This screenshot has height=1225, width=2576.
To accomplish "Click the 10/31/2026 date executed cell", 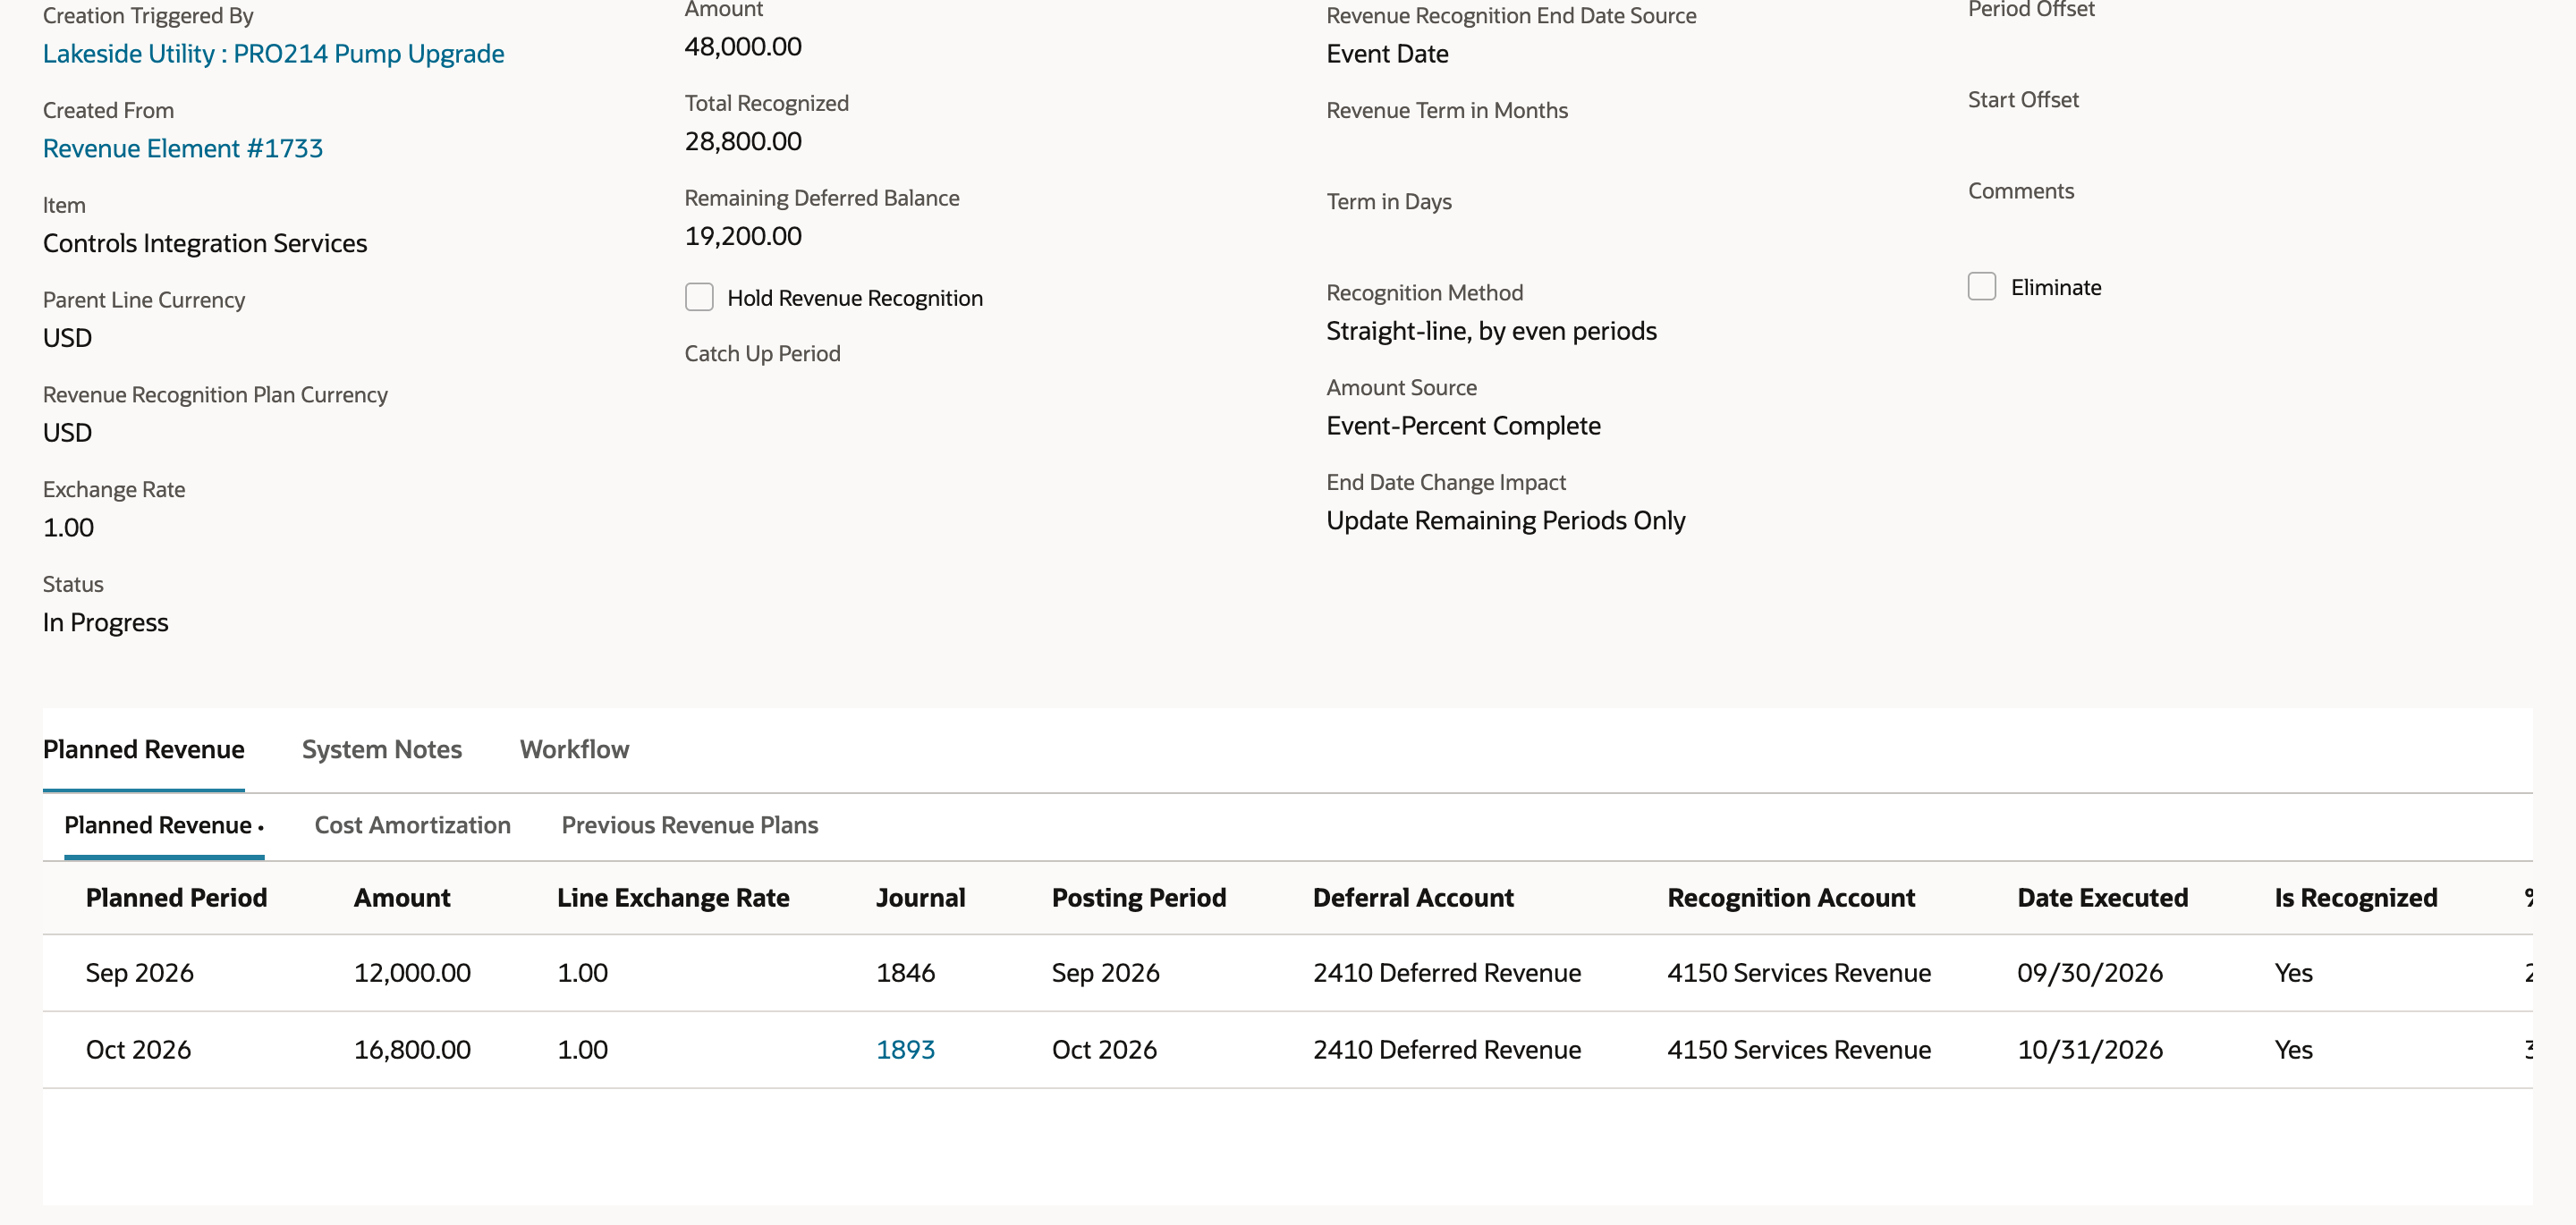I will pyautogui.click(x=2090, y=1049).
